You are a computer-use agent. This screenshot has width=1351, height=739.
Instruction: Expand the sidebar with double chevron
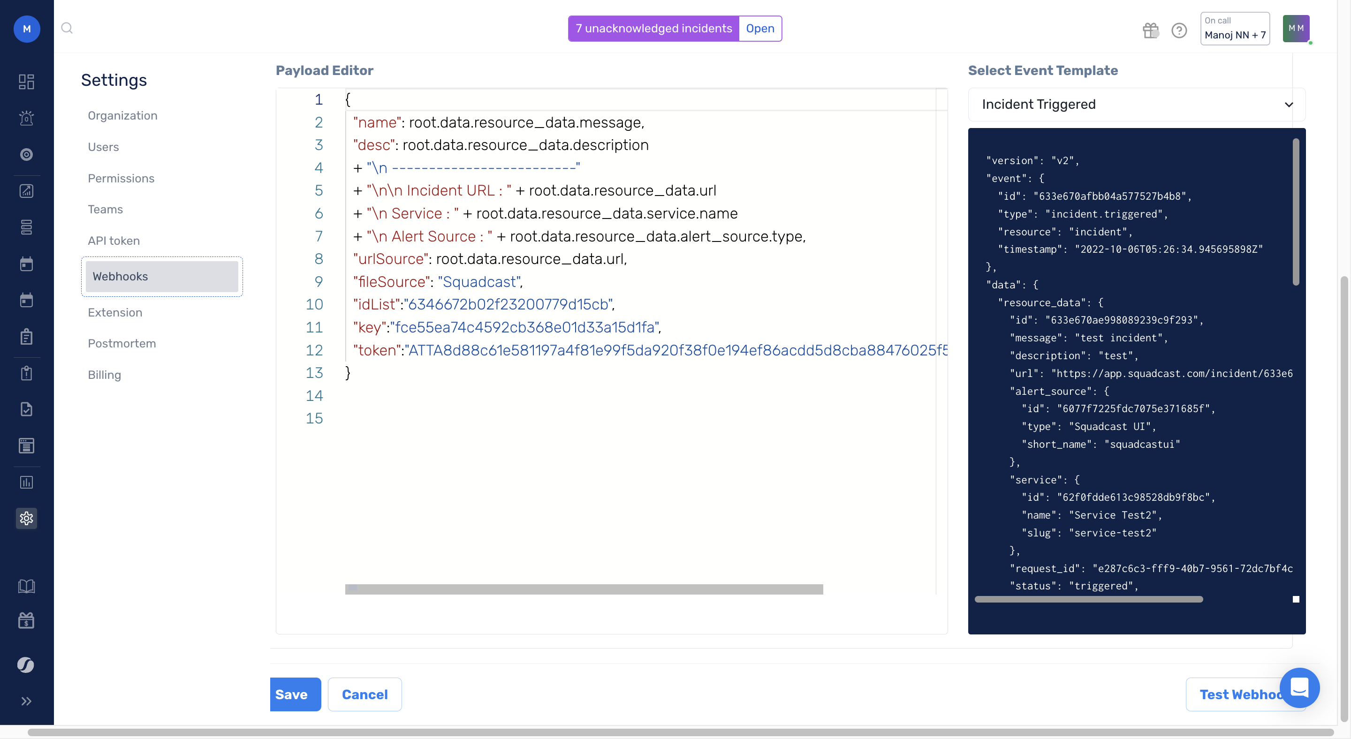tap(26, 701)
